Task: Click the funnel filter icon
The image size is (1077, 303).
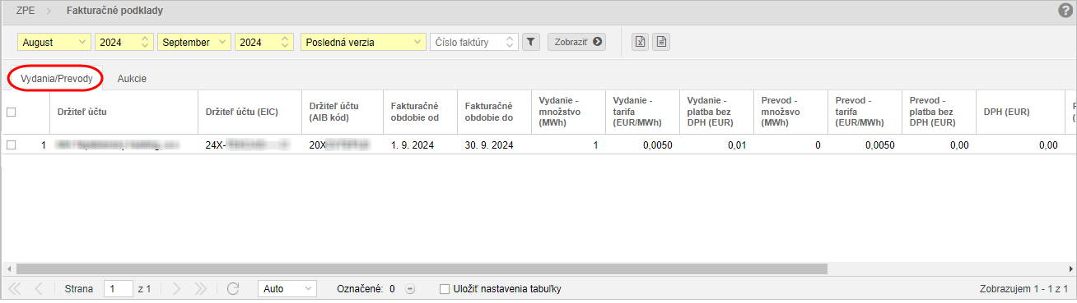Action: coord(531,42)
